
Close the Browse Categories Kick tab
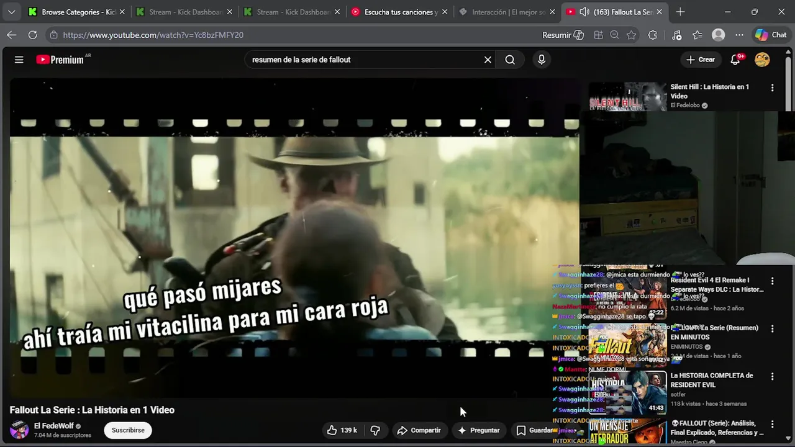[x=122, y=12]
